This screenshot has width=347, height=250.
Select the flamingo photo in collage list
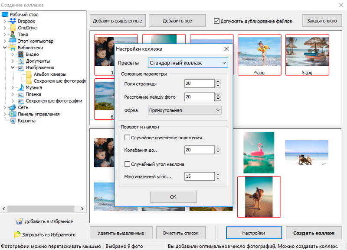pyautogui.click(x=259, y=153)
